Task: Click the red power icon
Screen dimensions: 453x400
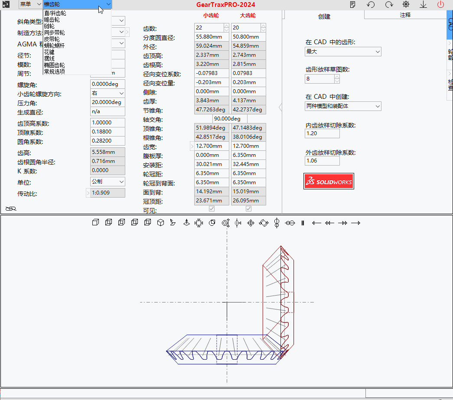Action: click(x=440, y=4)
